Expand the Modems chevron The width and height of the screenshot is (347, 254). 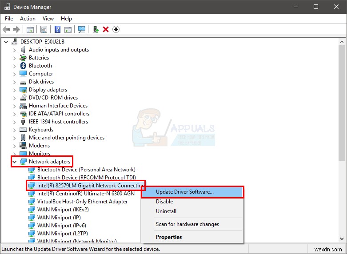[x=14, y=146]
